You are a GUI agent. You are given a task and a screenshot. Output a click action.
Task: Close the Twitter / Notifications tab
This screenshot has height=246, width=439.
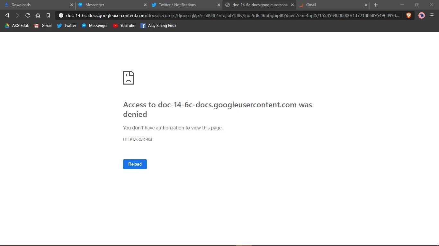(x=219, y=5)
